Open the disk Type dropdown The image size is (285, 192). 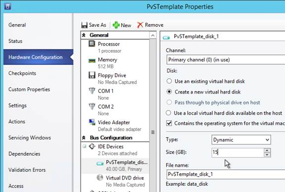(x=241, y=140)
